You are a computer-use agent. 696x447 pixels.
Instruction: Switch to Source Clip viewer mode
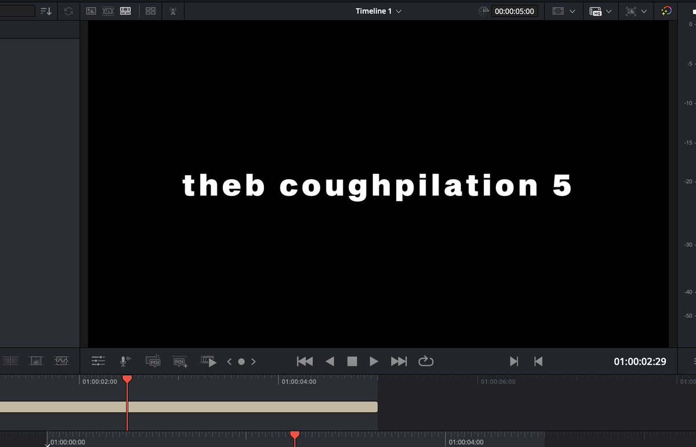91,11
